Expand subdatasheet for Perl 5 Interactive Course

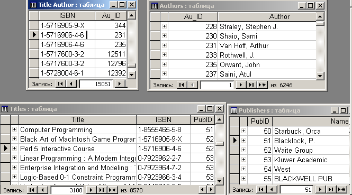pyautogui.click(x=14, y=148)
